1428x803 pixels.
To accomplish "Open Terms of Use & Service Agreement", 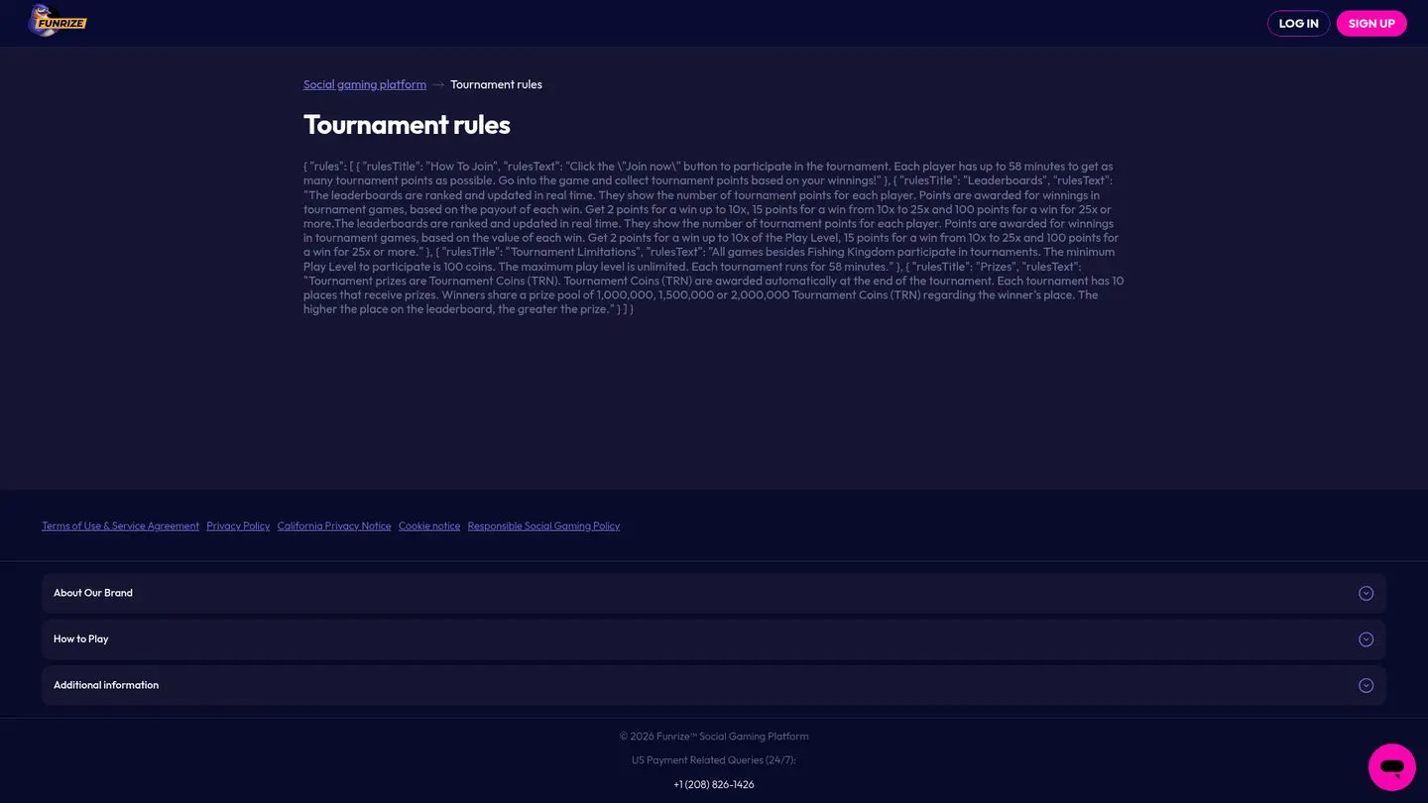I will (x=120, y=526).
